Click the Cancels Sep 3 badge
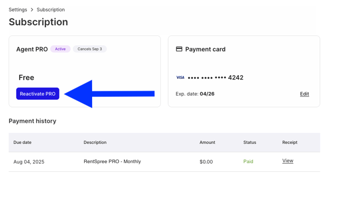Viewport: 359px width, 205px height. click(90, 49)
